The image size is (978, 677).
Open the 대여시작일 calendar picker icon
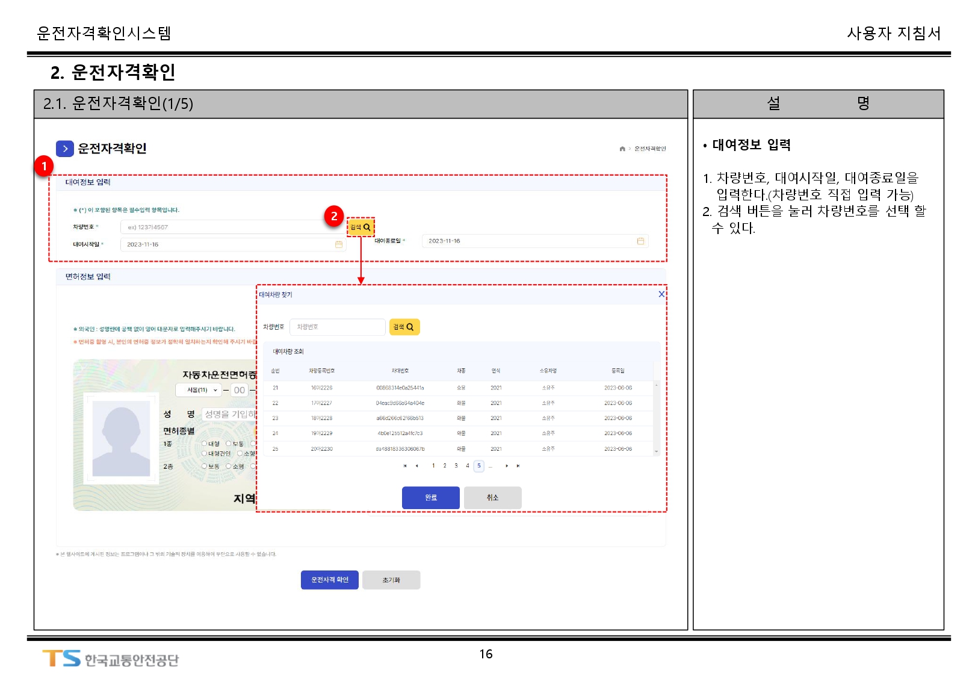(339, 244)
